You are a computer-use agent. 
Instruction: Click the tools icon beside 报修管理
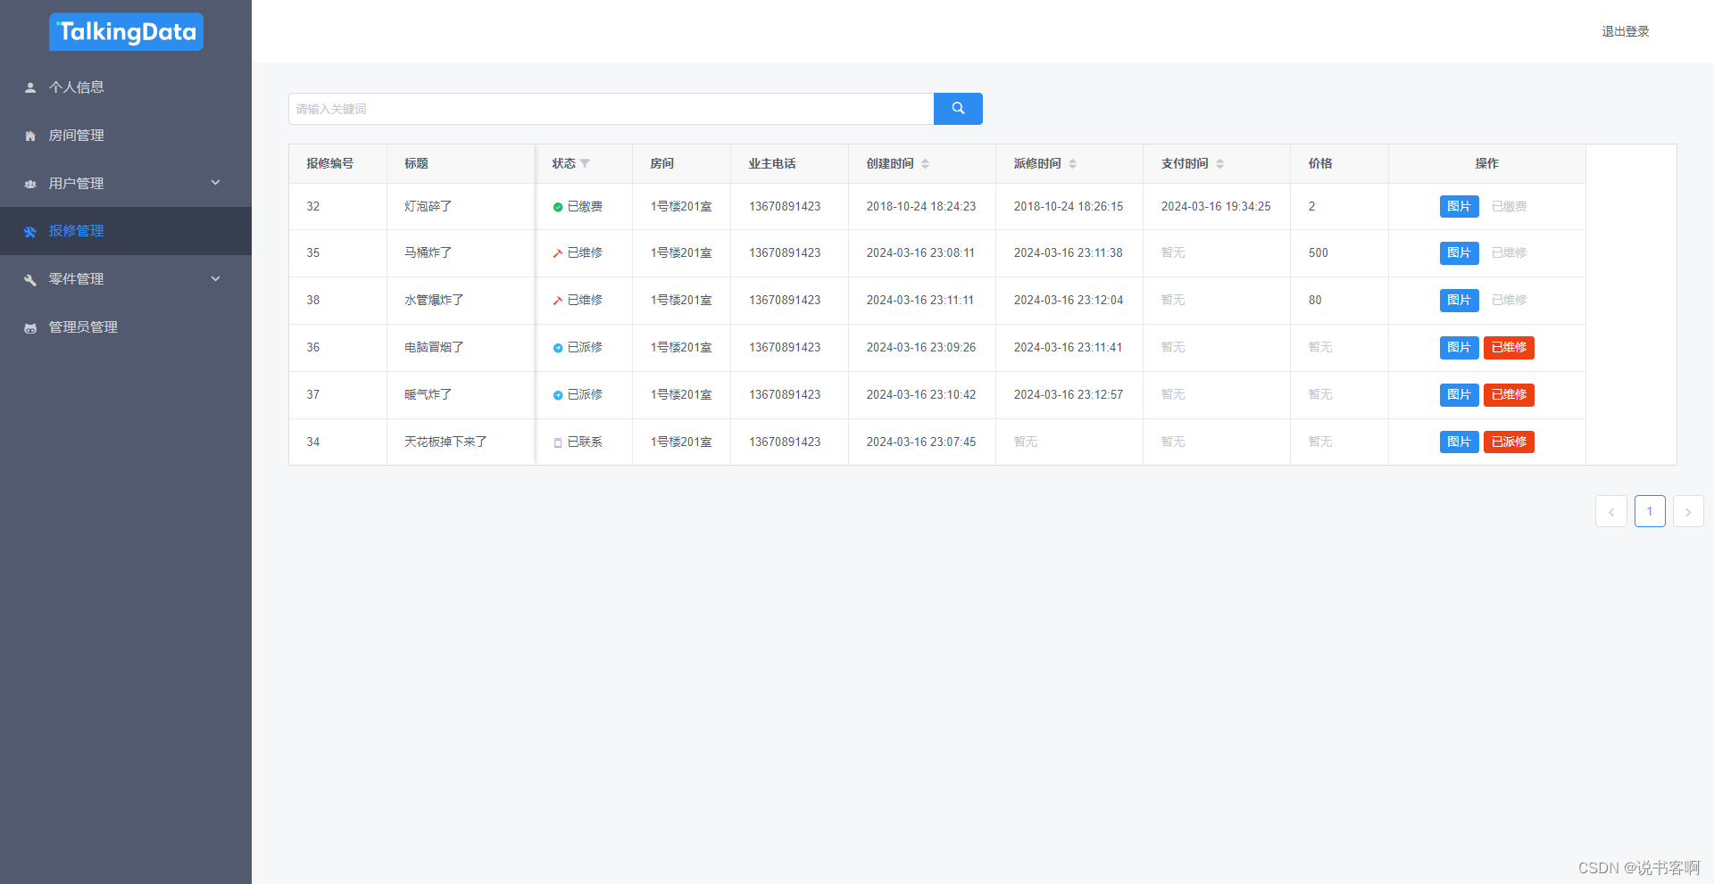pyautogui.click(x=30, y=232)
